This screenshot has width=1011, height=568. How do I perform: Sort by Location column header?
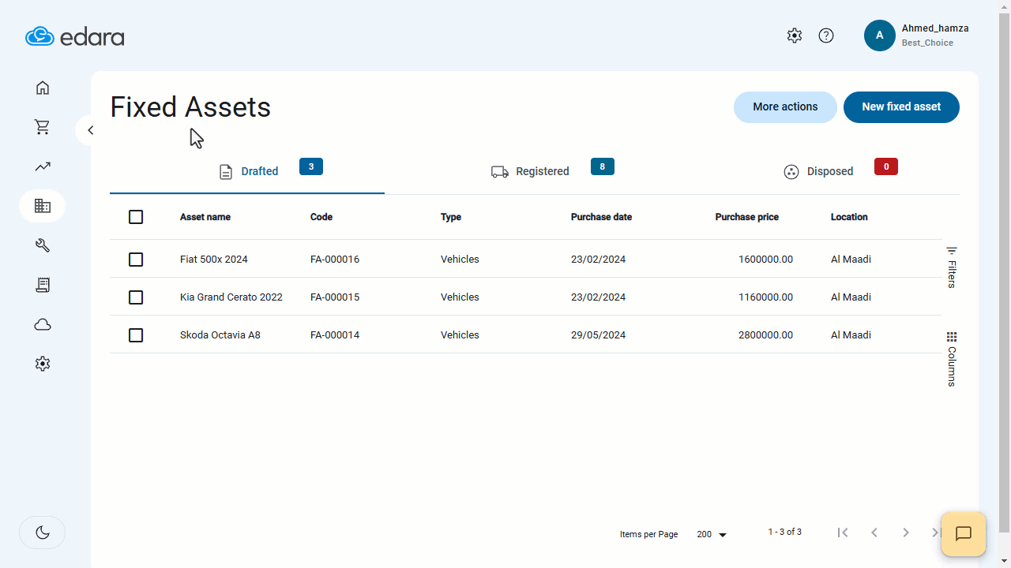[849, 217]
